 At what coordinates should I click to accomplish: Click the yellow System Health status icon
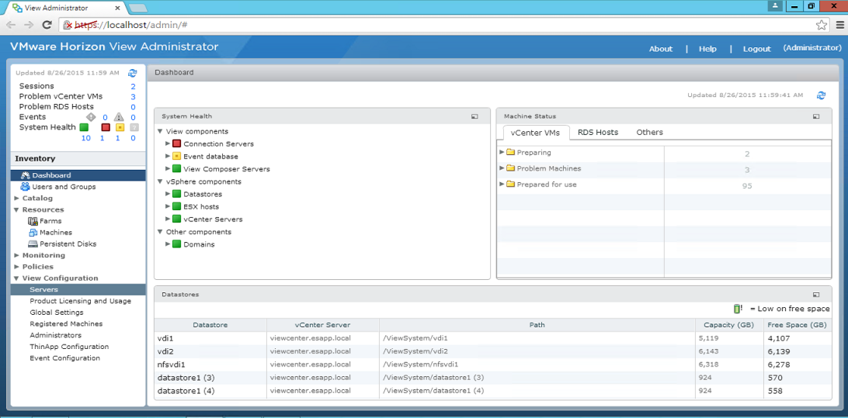(120, 127)
